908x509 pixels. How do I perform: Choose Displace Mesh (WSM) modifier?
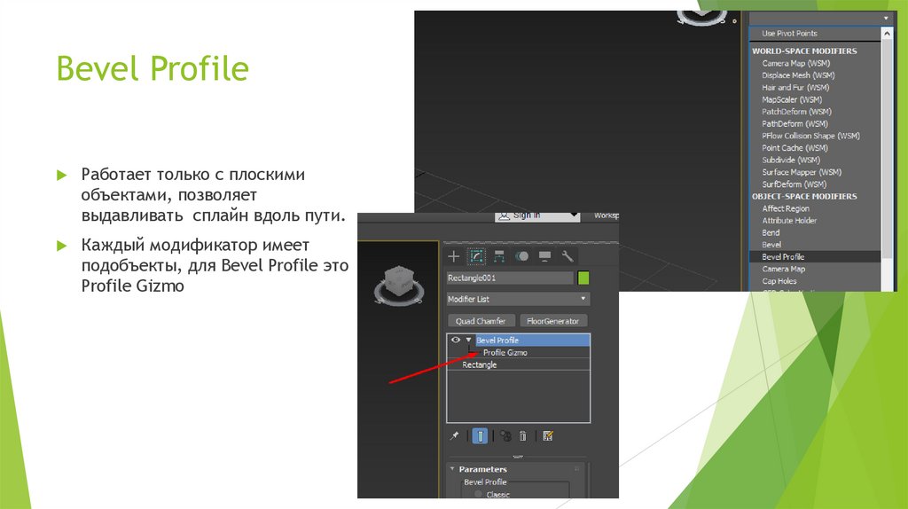798,75
